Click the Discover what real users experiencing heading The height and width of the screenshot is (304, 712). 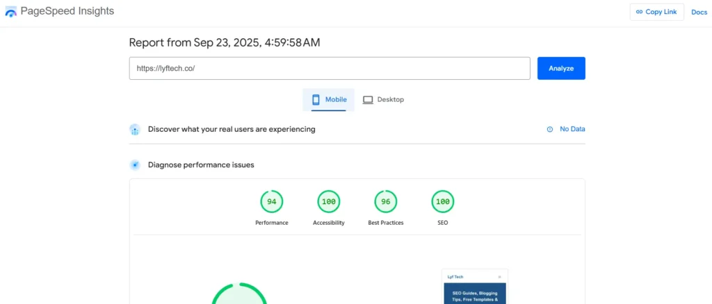232,129
